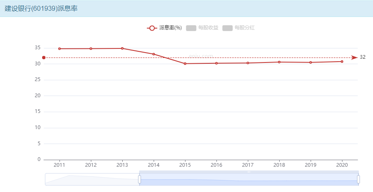Click y-axis label 15
Image resolution: width=373 pixels, height=192 pixels.
(x=38, y=111)
